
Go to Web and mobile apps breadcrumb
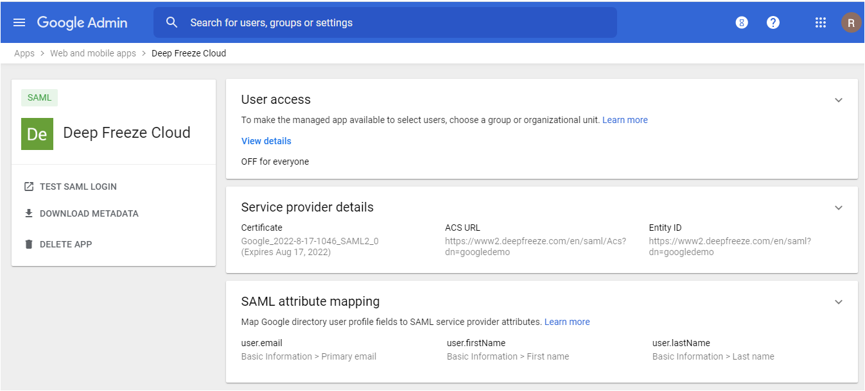pyautogui.click(x=93, y=53)
